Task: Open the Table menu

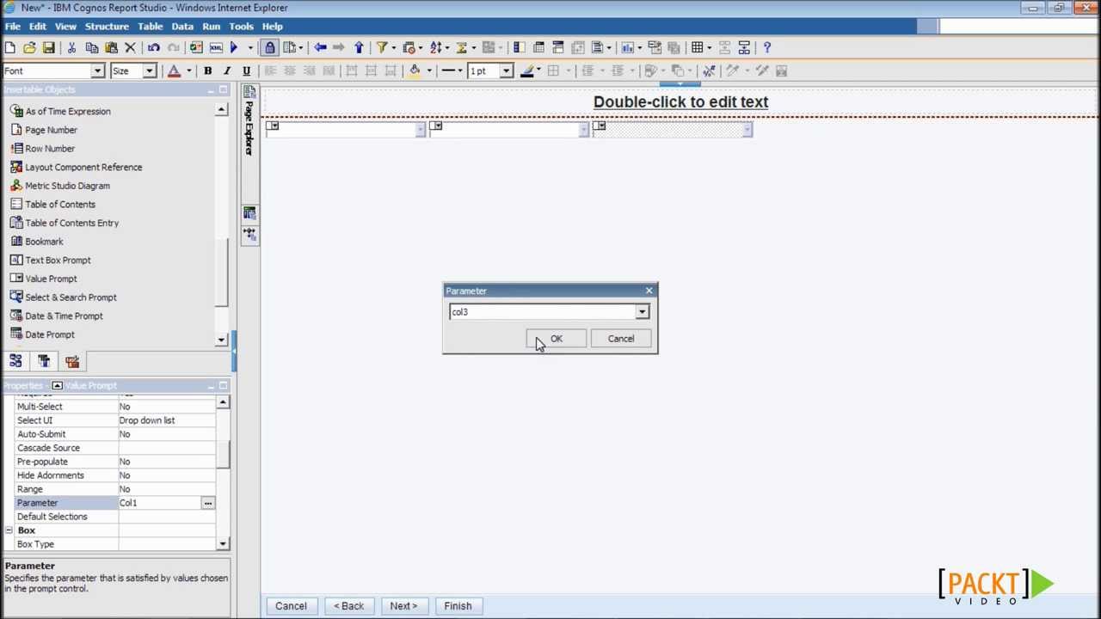Action: click(151, 27)
